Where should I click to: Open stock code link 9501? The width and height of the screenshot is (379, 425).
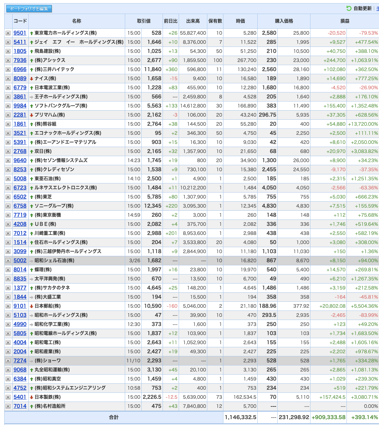pyautogui.click(x=20, y=33)
